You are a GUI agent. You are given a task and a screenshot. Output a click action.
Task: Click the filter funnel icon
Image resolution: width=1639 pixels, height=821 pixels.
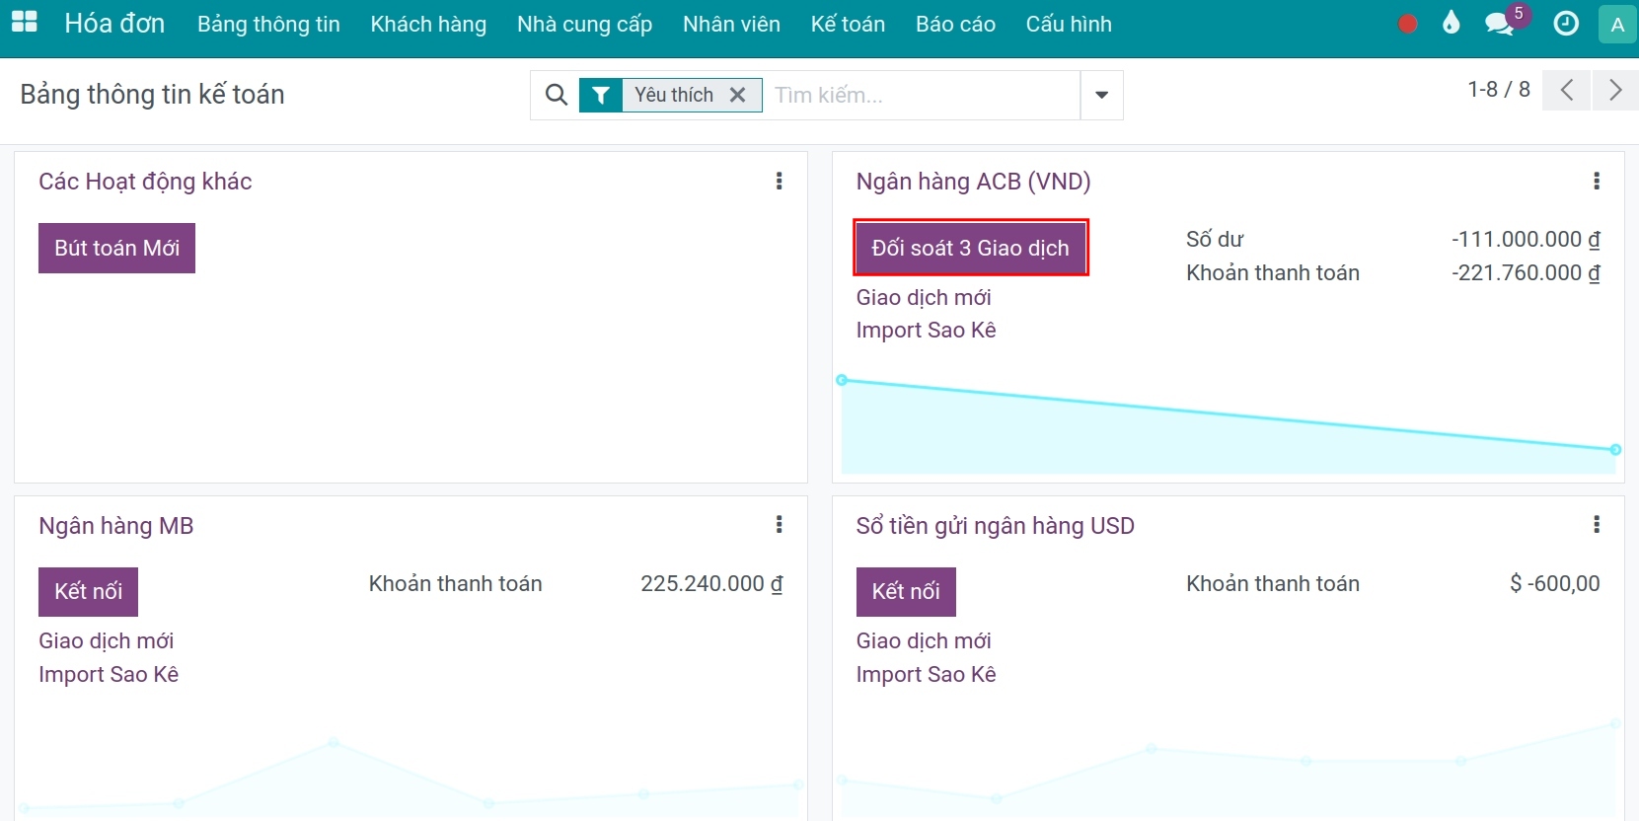(x=601, y=95)
